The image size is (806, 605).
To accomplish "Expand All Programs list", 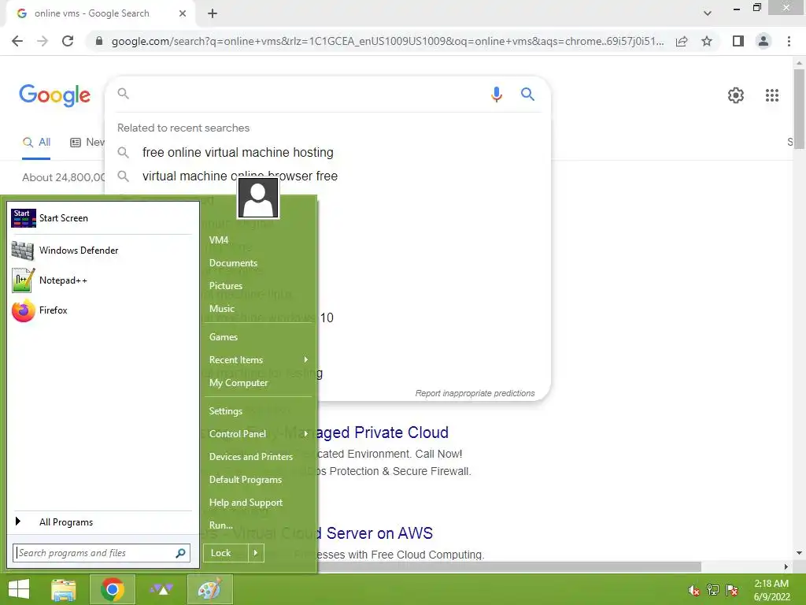I will tap(102, 522).
